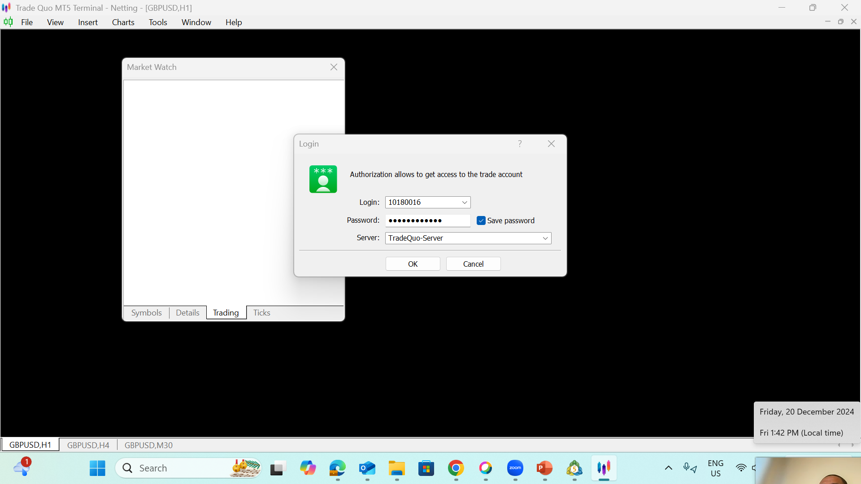
Task: Expand the Server dropdown list
Action: 545,238
